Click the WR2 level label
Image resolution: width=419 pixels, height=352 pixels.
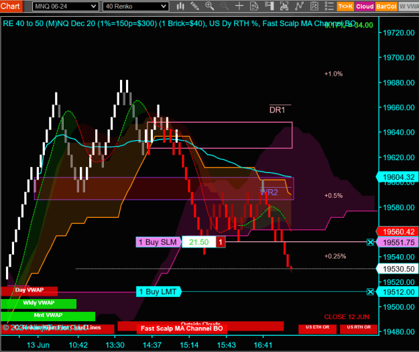pyautogui.click(x=269, y=192)
